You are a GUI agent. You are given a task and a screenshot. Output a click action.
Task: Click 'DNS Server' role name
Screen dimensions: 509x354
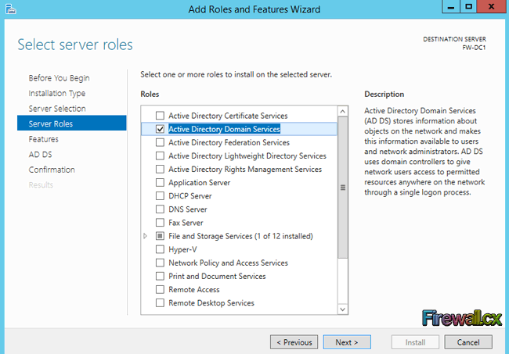[x=188, y=209]
